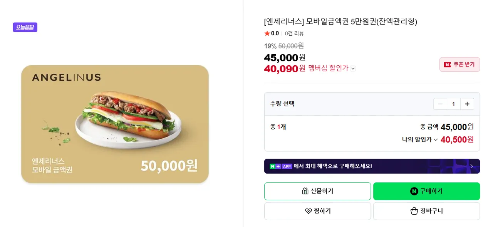Expand the 멤버십 할인가 dropdown chevron

tap(353, 69)
